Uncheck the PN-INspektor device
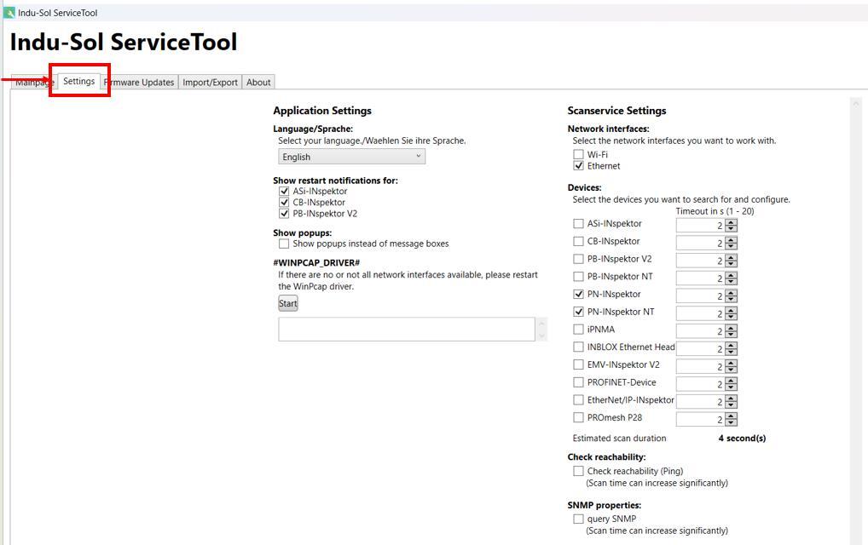Screen dimensions: 868x545 578,294
